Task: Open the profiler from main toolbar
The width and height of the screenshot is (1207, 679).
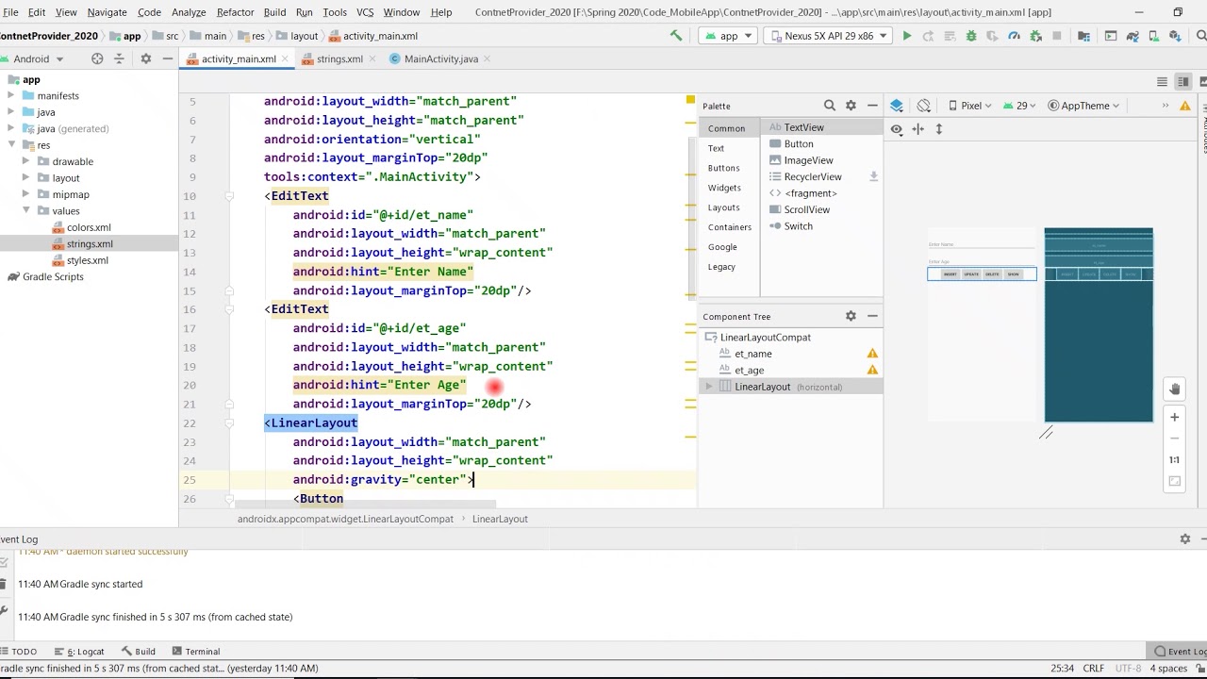Action: [1014, 36]
